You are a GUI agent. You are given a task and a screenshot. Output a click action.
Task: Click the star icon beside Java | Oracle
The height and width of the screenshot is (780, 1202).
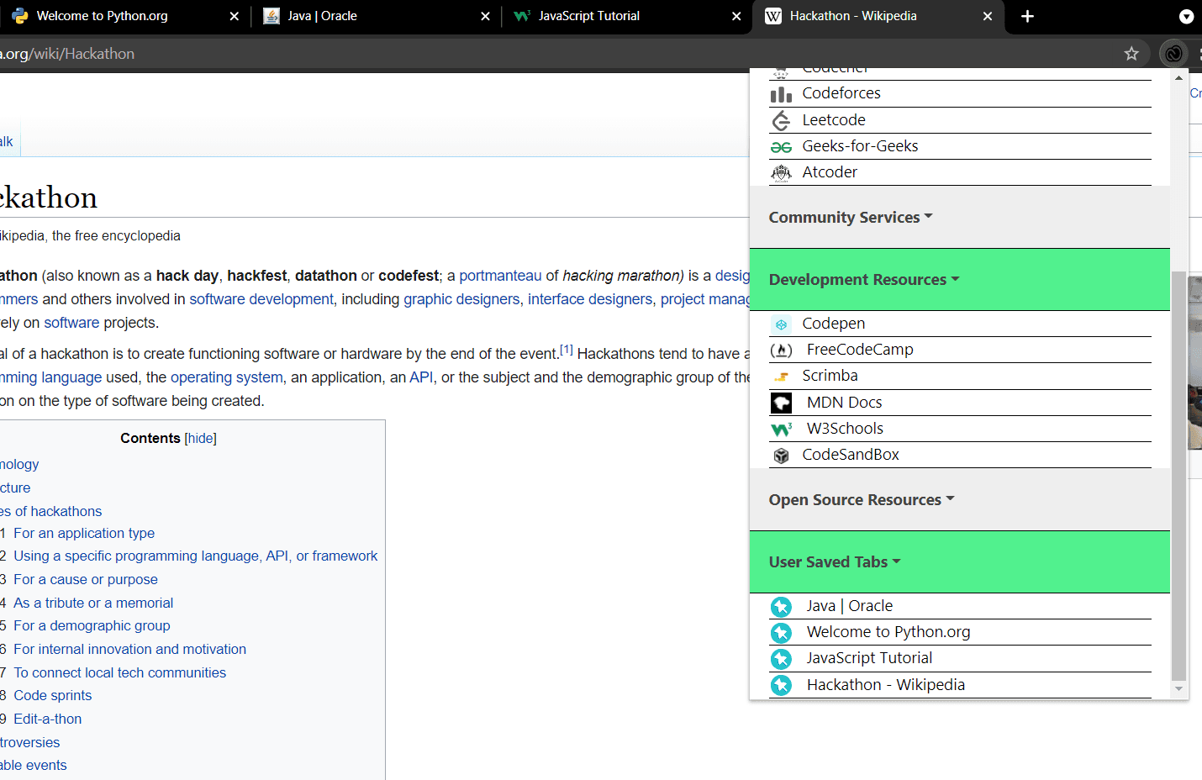point(781,607)
